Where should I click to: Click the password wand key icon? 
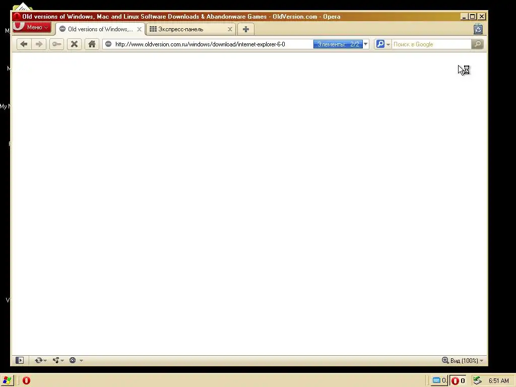click(56, 44)
